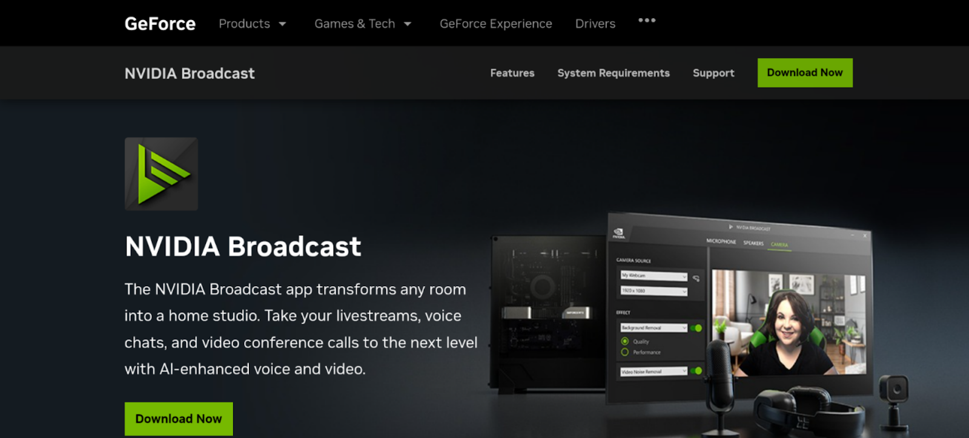Open the three-dot more menu
This screenshot has width=969, height=438.
click(x=647, y=21)
